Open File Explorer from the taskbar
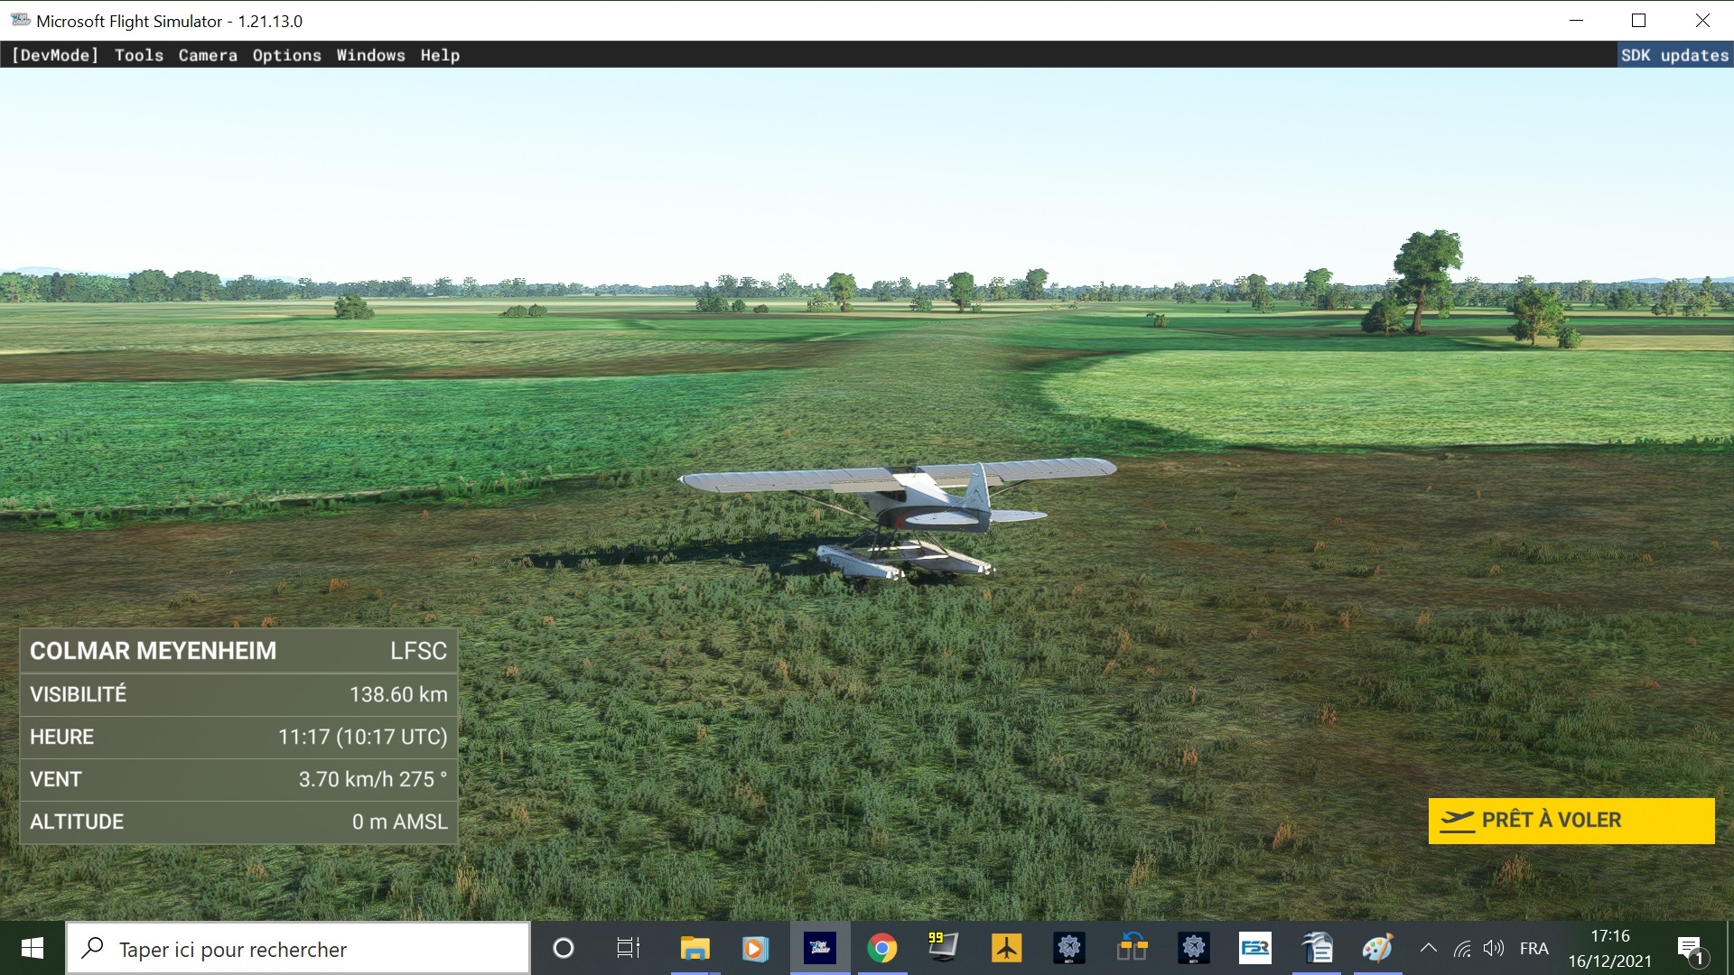Viewport: 1734px width, 975px height. 695,948
